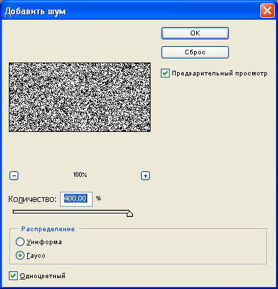
Task: Click the noise preview thumbnail
Action: click(x=80, y=97)
